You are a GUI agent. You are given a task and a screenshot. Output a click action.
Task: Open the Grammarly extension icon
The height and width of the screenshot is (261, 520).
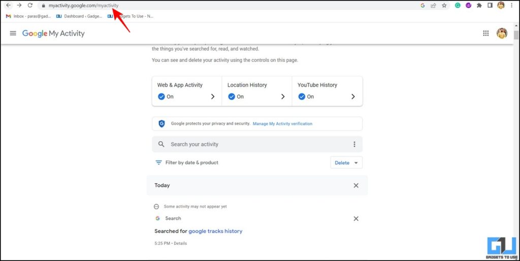point(458,5)
